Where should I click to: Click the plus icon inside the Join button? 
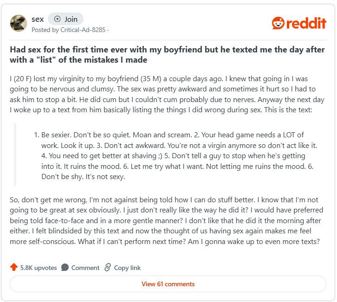click(58, 19)
